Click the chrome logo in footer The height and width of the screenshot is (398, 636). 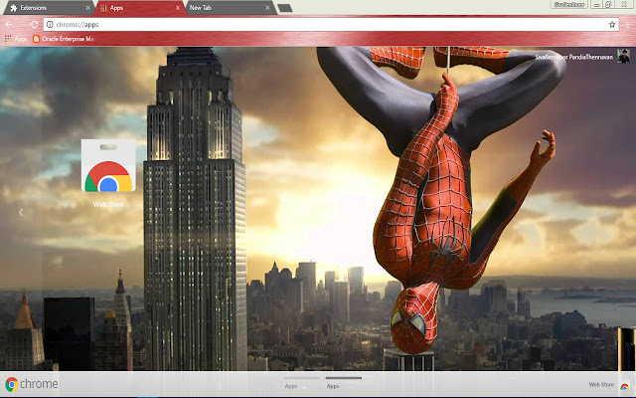(32, 384)
